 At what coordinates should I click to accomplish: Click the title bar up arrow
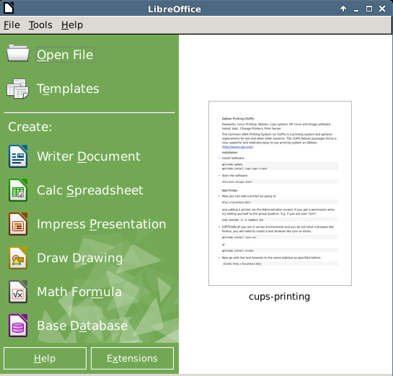pyautogui.click(x=343, y=9)
